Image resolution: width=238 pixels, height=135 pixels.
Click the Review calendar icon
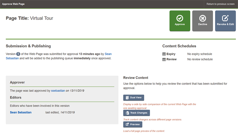coord(164,59)
